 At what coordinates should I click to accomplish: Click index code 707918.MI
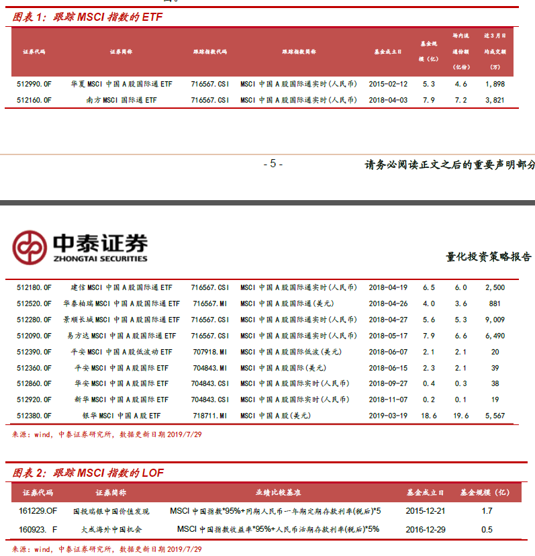(210, 352)
